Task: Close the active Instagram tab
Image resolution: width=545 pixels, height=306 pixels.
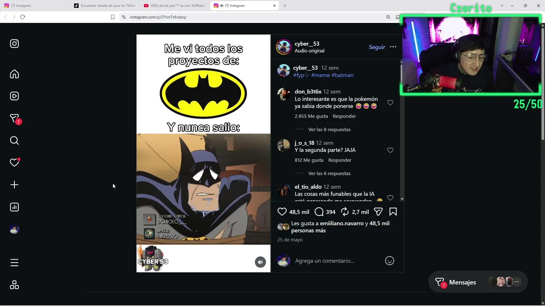Action: pos(275,6)
